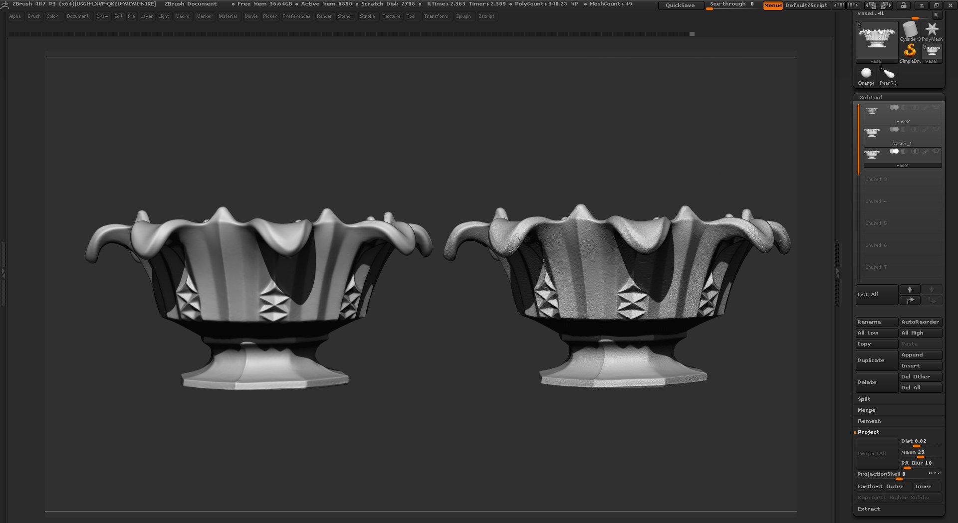Enable the Farthest projection option
Screen dimensions: 958x523
coord(870,487)
